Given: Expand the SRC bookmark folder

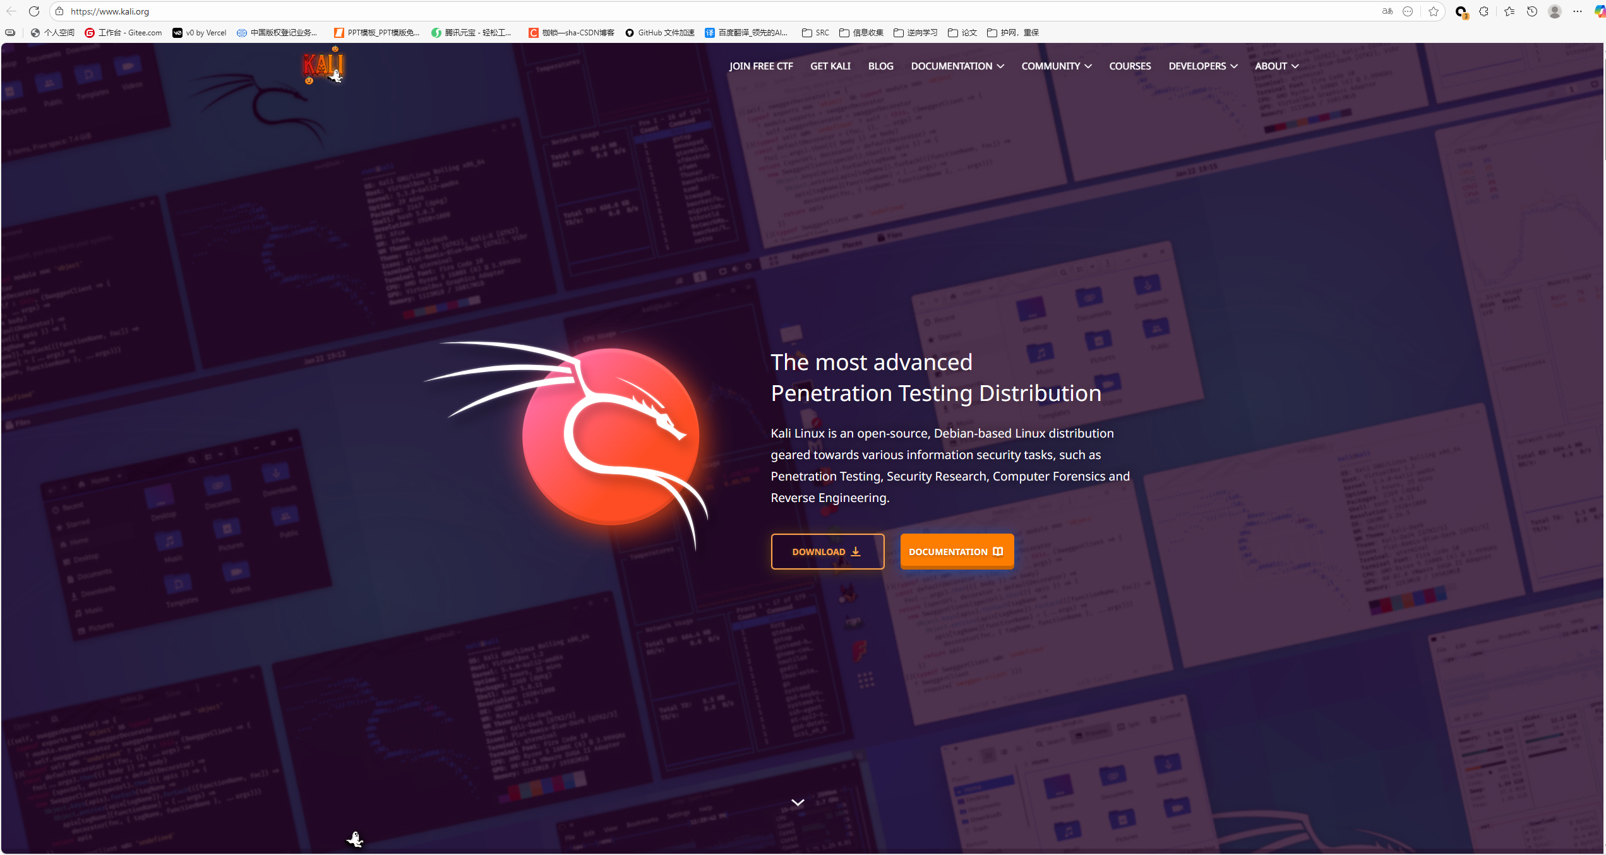Looking at the screenshot, I should tap(816, 33).
